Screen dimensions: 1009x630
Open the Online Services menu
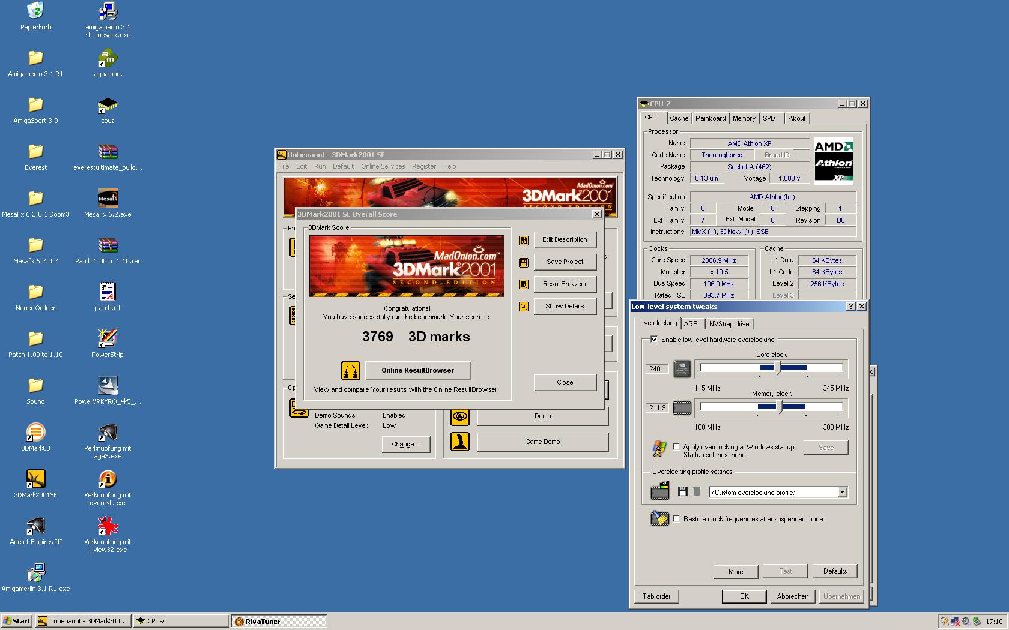click(383, 166)
